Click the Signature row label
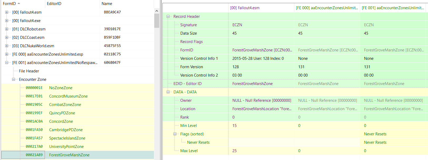 188,25
